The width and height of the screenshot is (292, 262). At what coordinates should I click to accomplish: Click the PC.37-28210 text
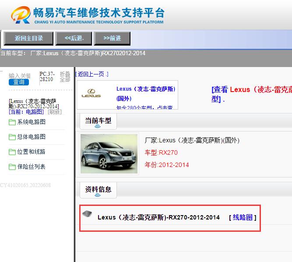47,77
